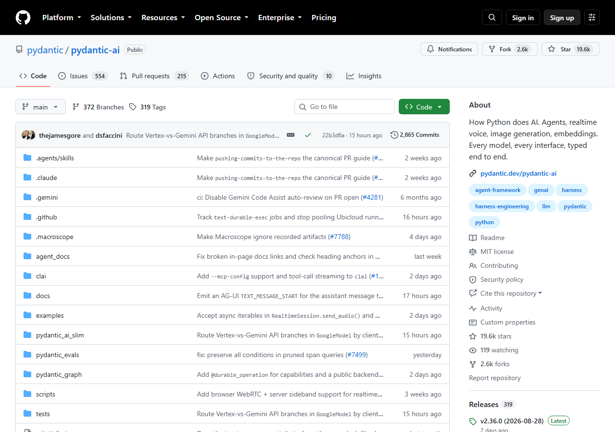Select the agent-framework topic tag
The image size is (615, 432).
click(x=498, y=190)
